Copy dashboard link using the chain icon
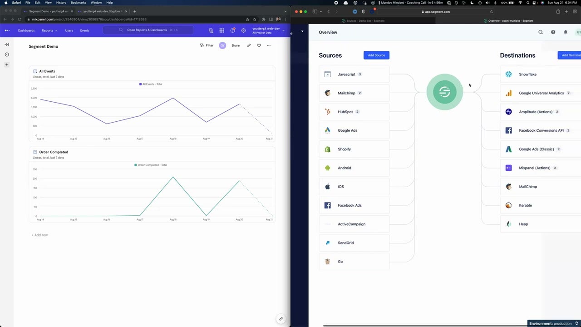The height and width of the screenshot is (327, 581). pos(249,45)
